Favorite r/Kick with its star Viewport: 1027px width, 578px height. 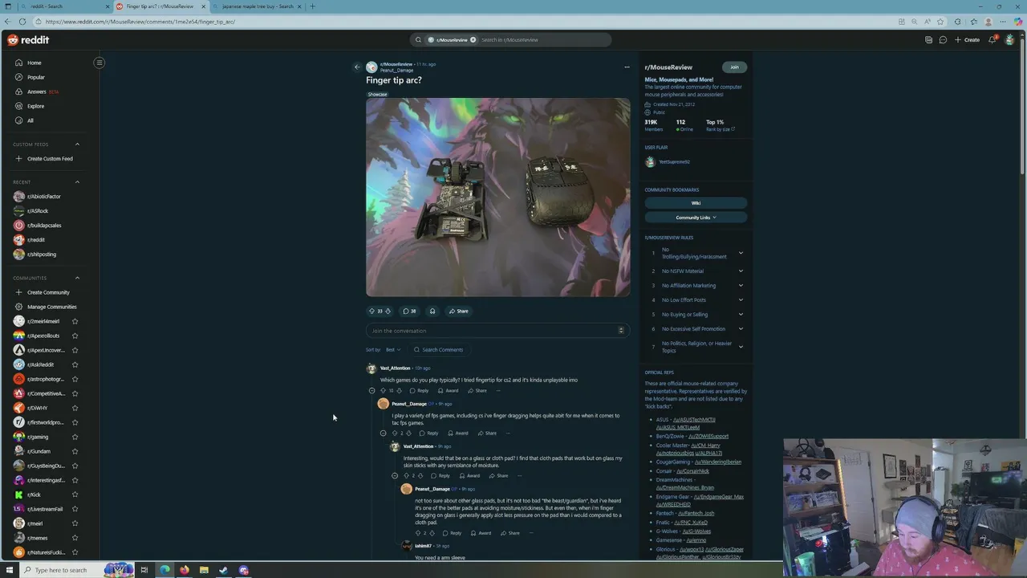point(75,495)
